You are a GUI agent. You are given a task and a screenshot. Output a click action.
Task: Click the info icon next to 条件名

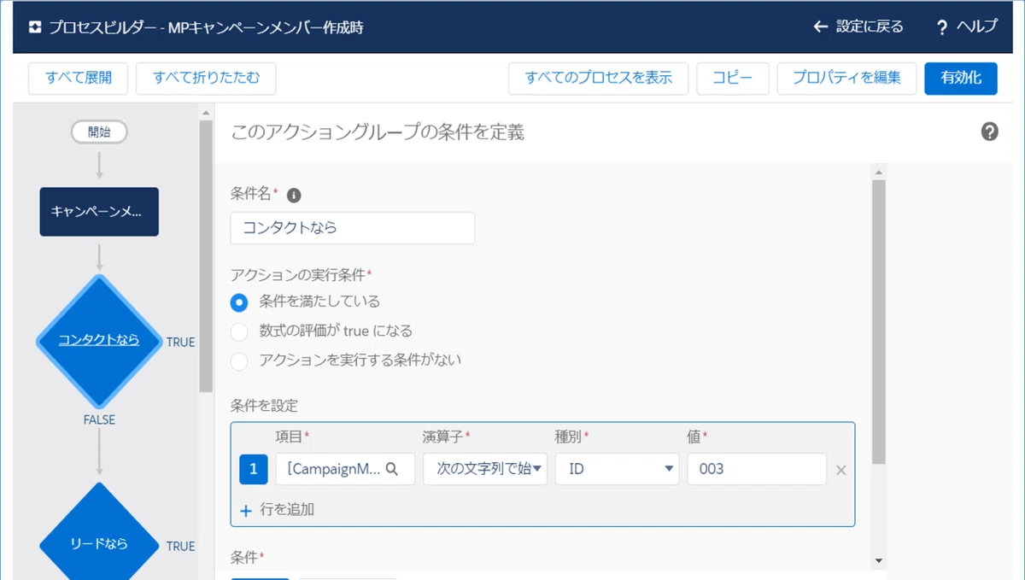click(294, 195)
